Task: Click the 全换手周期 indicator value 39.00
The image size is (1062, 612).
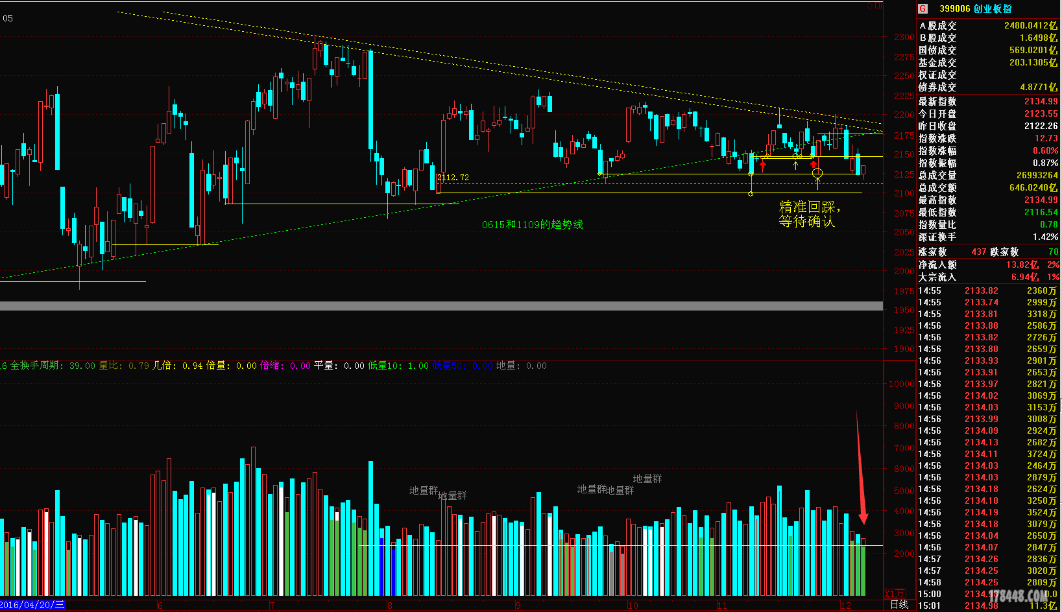Action: click(x=82, y=366)
